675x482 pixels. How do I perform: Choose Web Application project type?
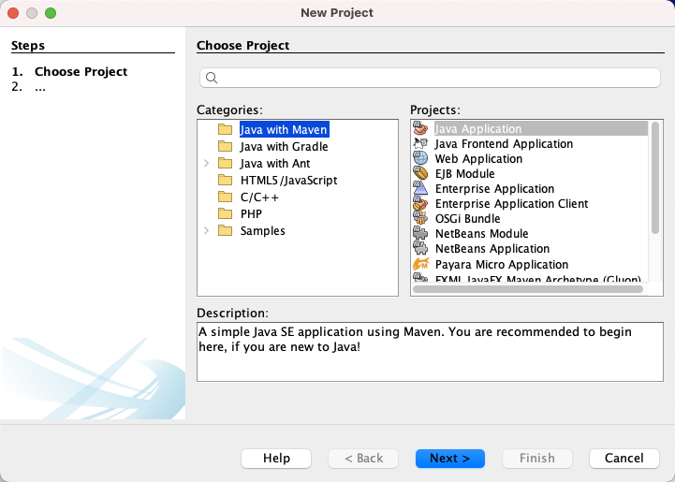click(478, 159)
